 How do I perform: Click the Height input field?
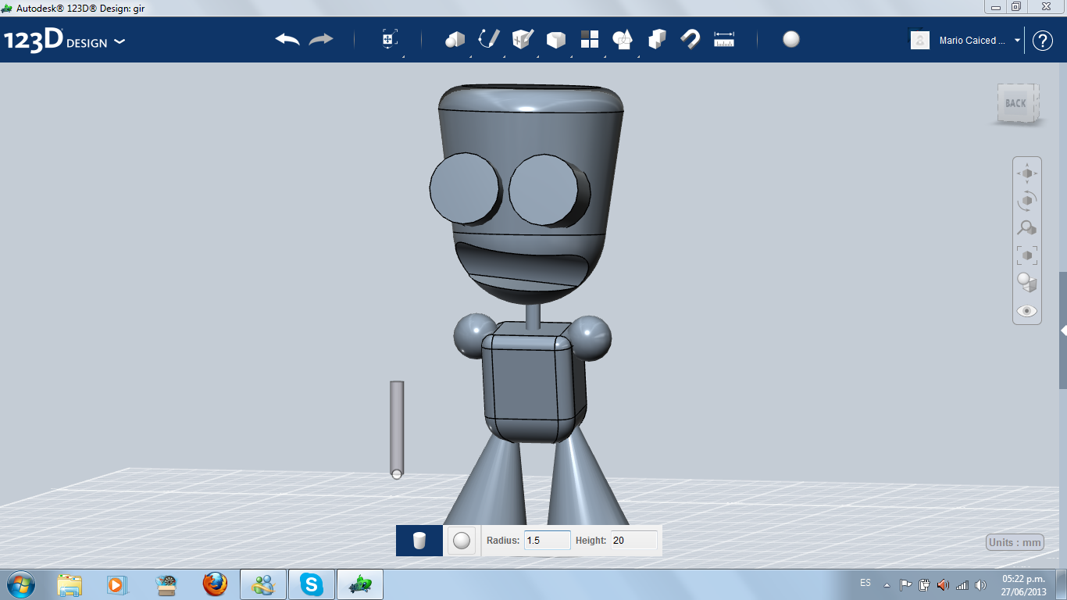633,541
